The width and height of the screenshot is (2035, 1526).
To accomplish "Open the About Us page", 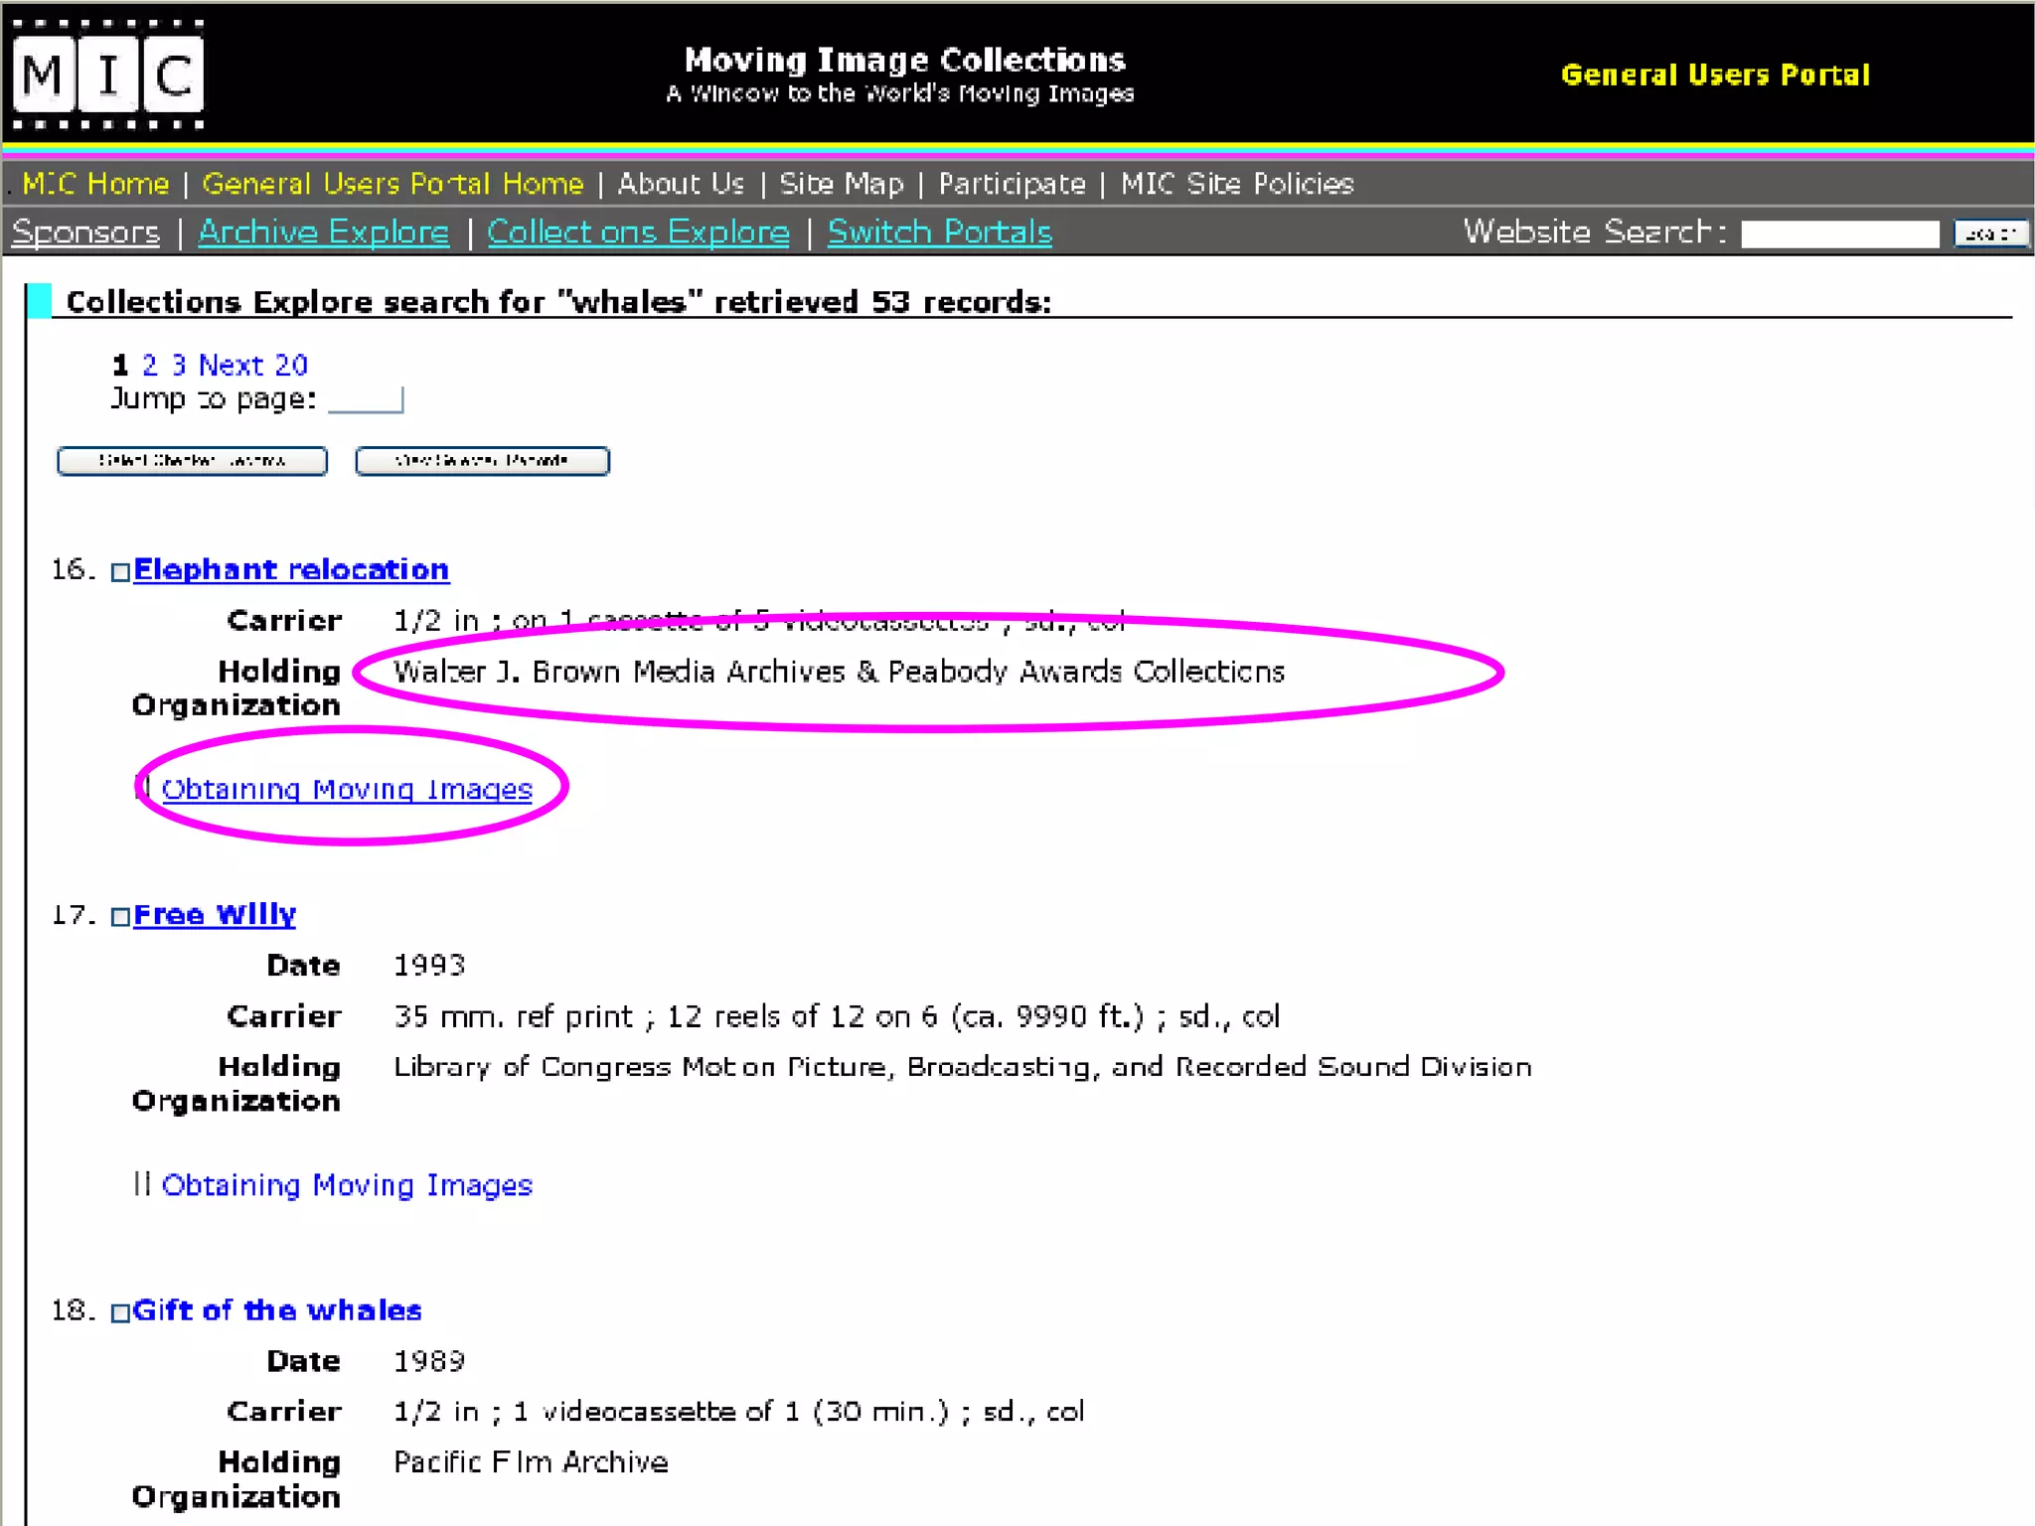I will point(681,184).
